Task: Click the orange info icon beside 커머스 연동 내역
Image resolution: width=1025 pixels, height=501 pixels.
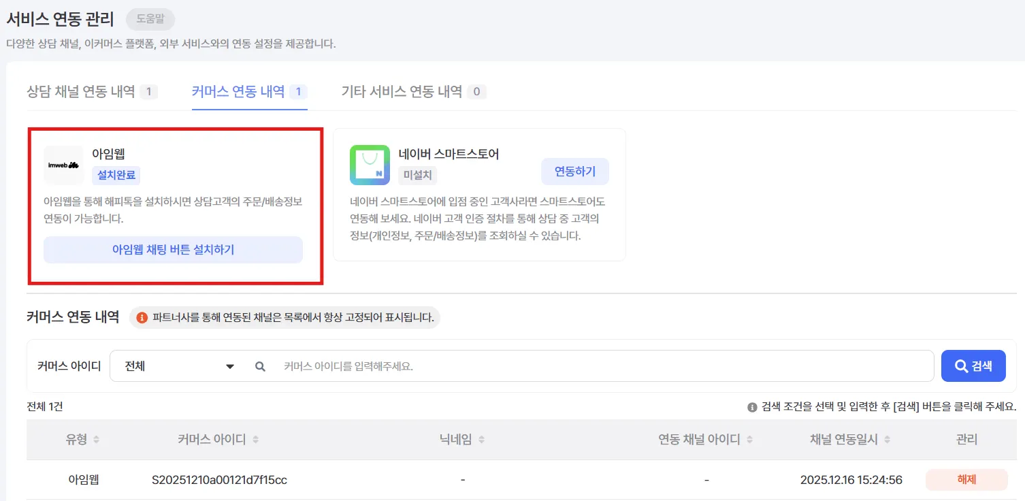Action: (142, 318)
